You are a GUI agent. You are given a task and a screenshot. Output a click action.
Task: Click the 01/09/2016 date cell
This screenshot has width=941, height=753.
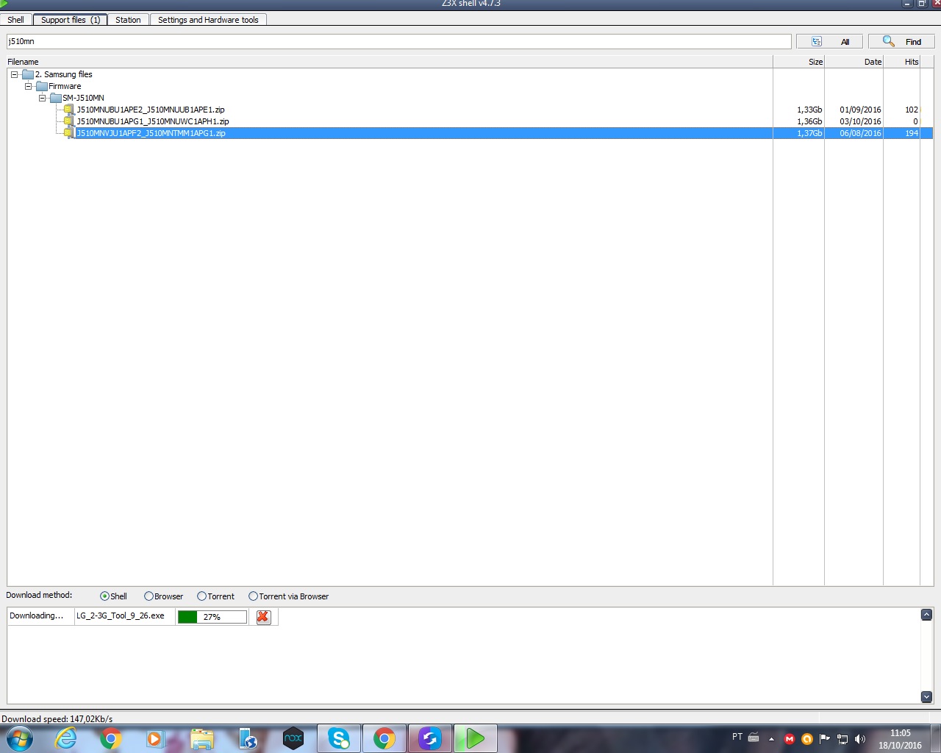coord(860,110)
